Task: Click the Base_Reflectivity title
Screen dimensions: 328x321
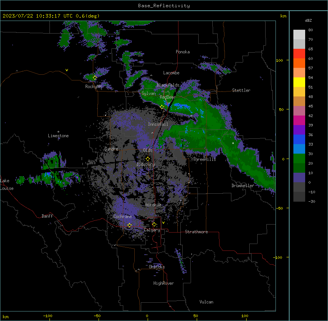Action: click(x=164, y=6)
